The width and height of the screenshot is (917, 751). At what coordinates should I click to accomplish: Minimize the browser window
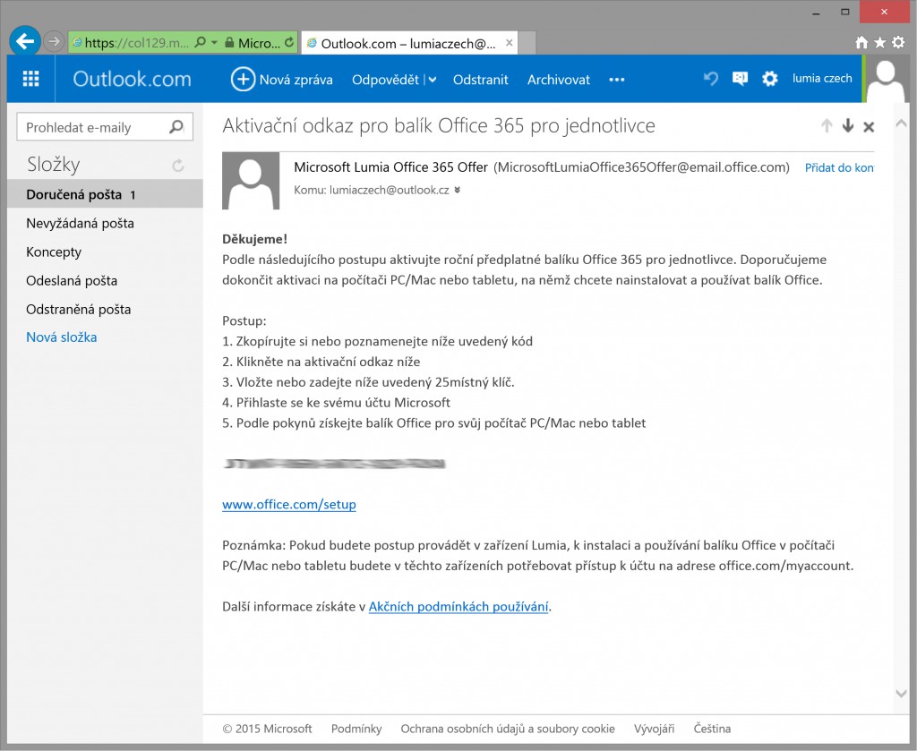pyautogui.click(x=816, y=13)
